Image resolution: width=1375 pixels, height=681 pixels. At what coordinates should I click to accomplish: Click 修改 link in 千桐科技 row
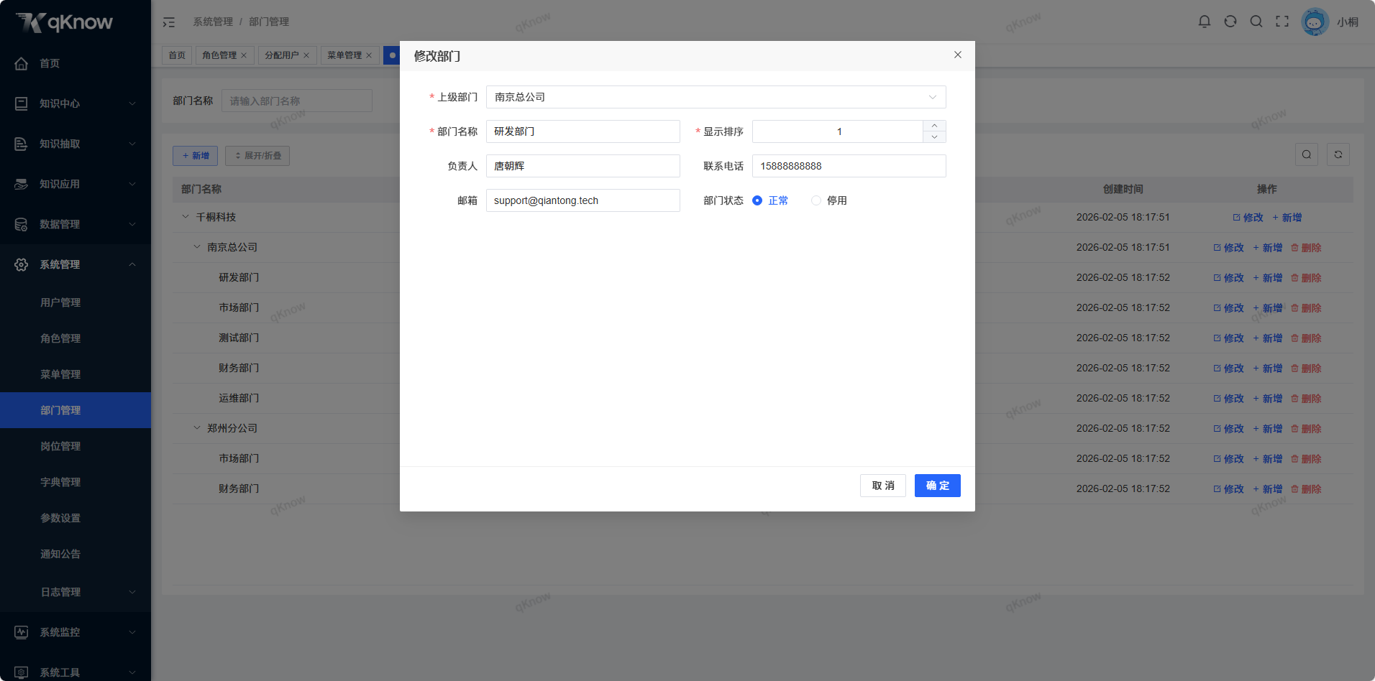pos(1248,218)
